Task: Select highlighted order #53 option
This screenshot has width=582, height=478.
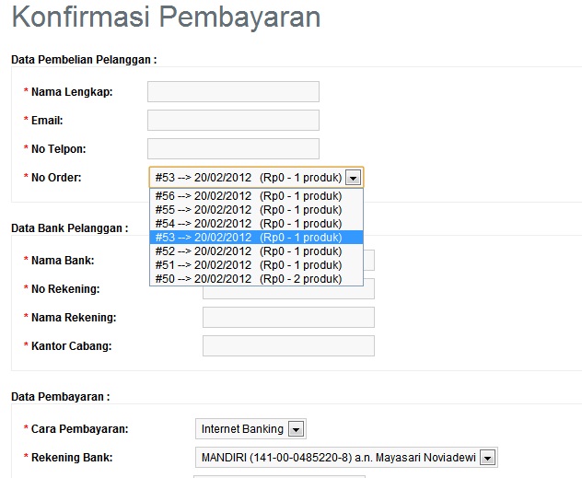Action: pyautogui.click(x=256, y=237)
